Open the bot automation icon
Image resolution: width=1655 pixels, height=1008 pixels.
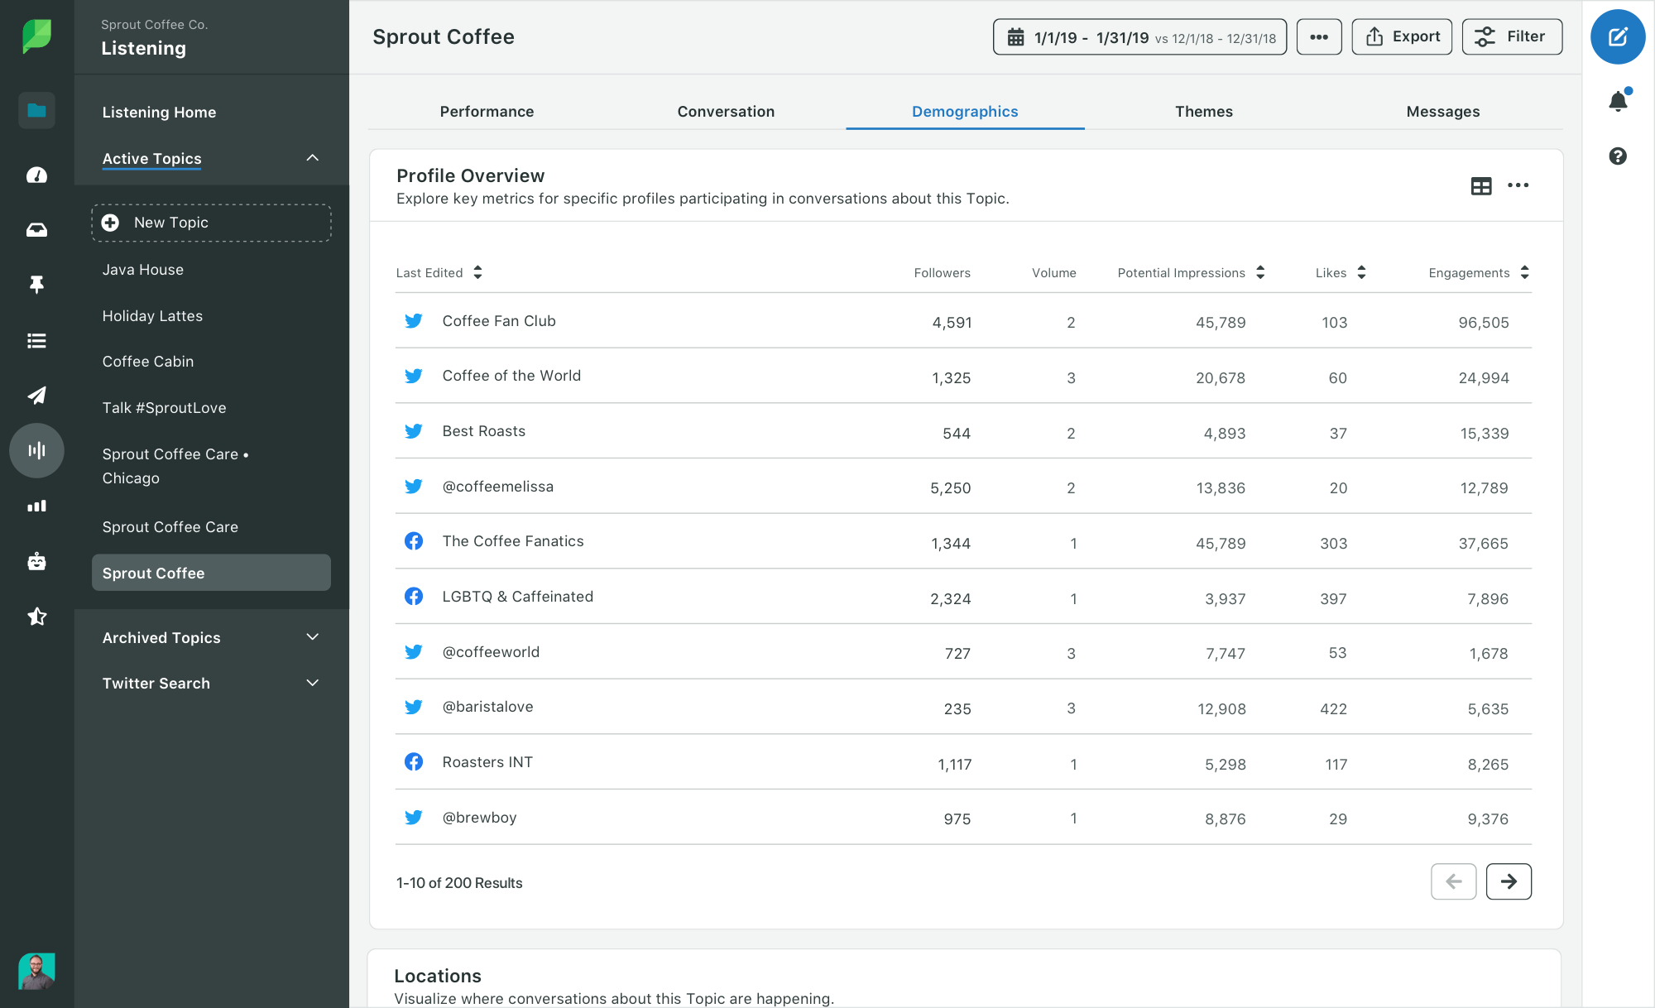(x=36, y=561)
